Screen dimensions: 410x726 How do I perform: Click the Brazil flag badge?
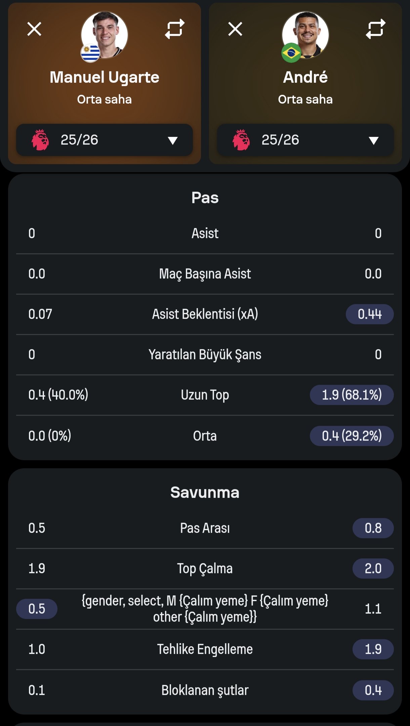pyautogui.click(x=291, y=53)
